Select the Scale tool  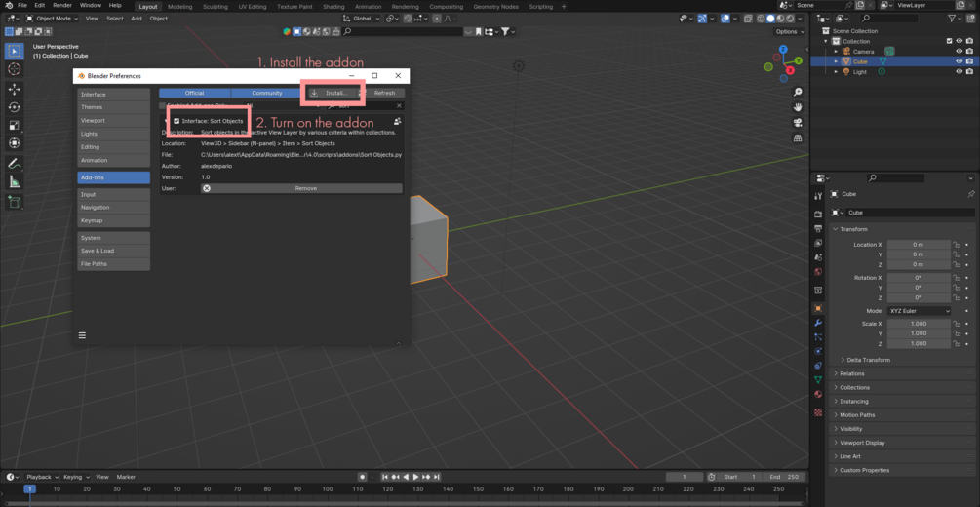tap(14, 125)
